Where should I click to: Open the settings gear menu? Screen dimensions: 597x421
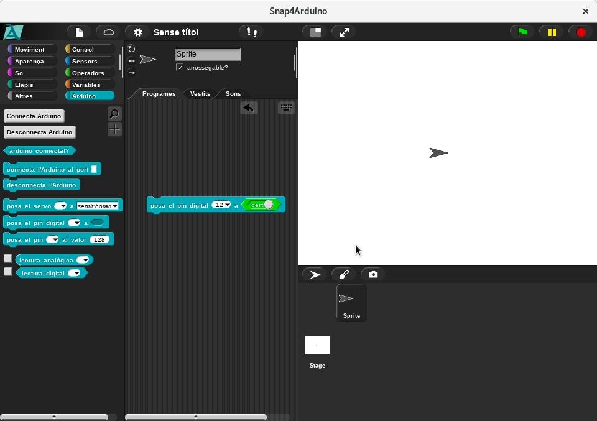(x=137, y=32)
